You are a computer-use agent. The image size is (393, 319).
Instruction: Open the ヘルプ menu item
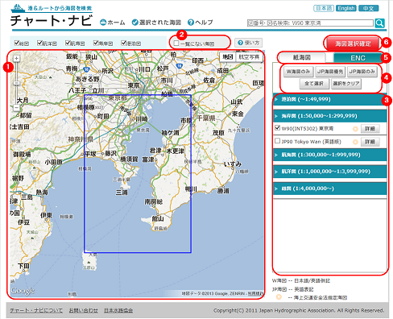[201, 23]
